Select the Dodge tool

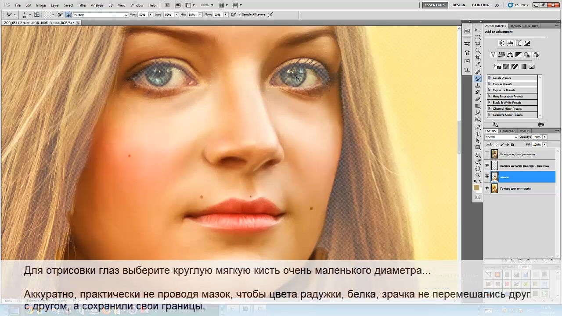478,119
